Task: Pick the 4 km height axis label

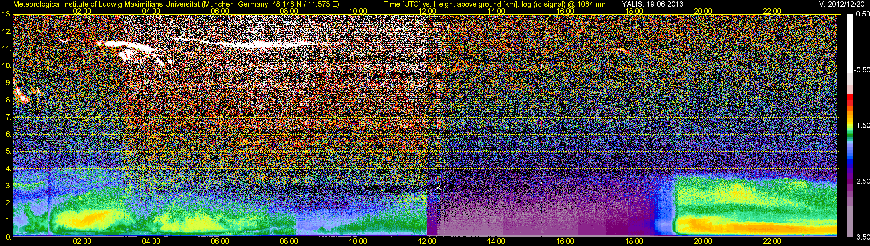Action: (x=8, y=168)
